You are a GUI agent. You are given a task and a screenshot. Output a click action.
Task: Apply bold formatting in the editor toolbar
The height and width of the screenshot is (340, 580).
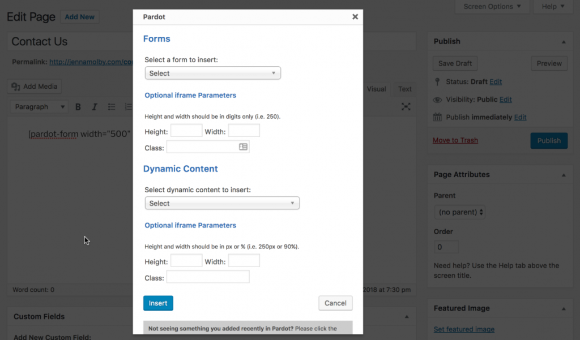[78, 106]
